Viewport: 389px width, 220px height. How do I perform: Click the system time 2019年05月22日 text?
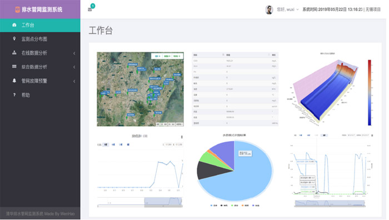pos(332,9)
